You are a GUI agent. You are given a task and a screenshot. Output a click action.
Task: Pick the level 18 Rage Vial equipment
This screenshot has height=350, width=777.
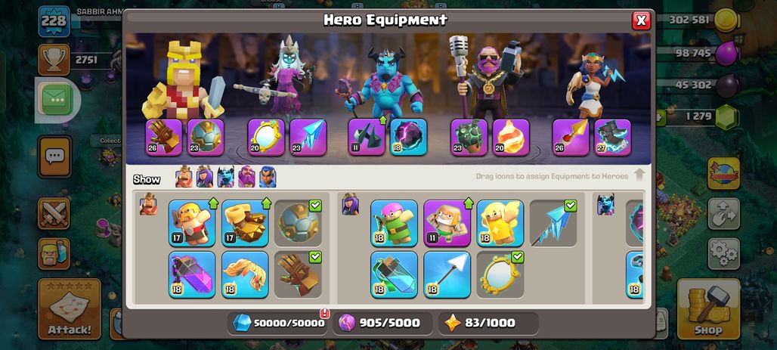coord(192,274)
